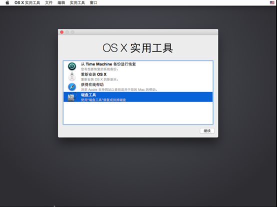Viewport: 277px width, 207px height.
Task: Click the OS X 实用工具 window heading
Action: (138, 48)
